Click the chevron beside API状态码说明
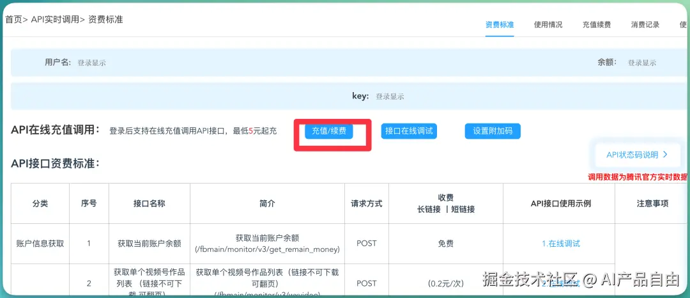The width and height of the screenshot is (690, 298). coord(665,155)
